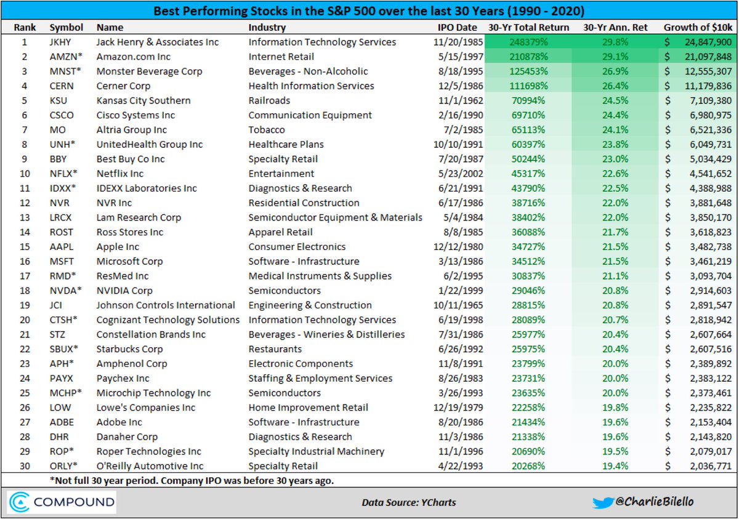Select the 'Residential Construction' industry cell
739x519 pixels.
[304, 203]
